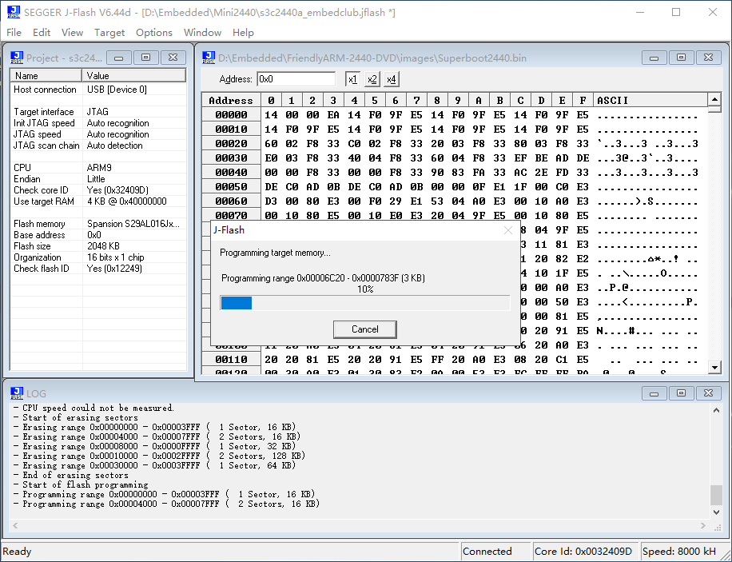Viewport: 732px width, 562px height.
Task: Select the Target interface row
Action: click(98, 112)
